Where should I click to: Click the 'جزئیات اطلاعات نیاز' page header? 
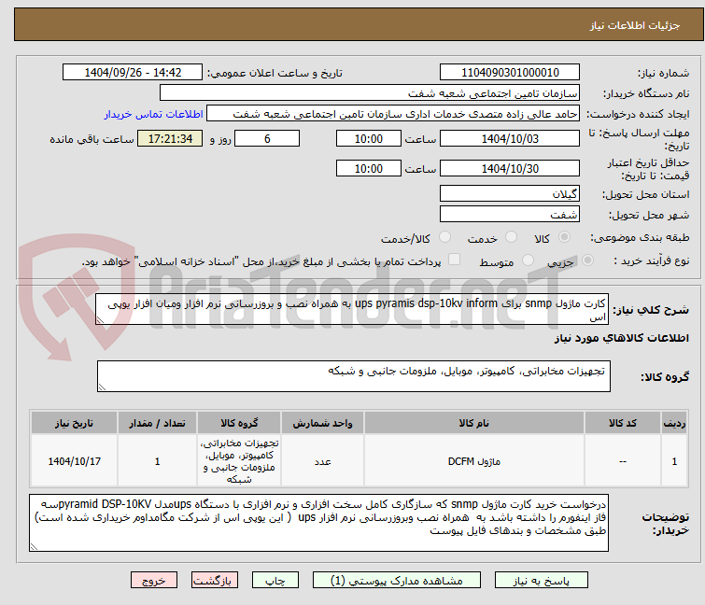(x=635, y=25)
